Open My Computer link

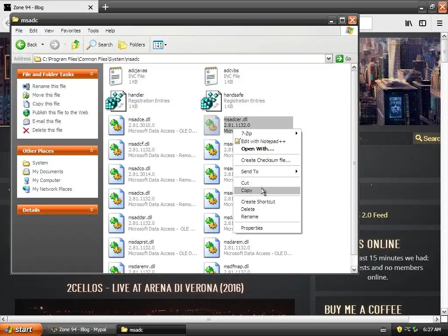tap(46, 180)
